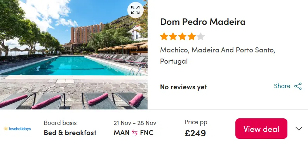The height and width of the screenshot is (142, 308).
Task: Expand deal details with the chevron arrow
Action: click(x=299, y=129)
